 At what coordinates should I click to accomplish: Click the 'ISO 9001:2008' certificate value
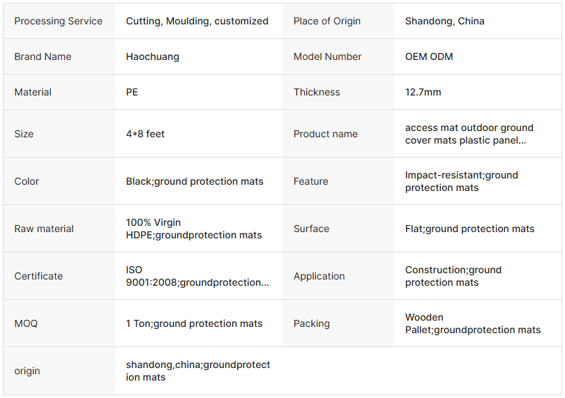point(197,276)
